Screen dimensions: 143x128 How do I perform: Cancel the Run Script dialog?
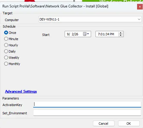coord(104,124)
